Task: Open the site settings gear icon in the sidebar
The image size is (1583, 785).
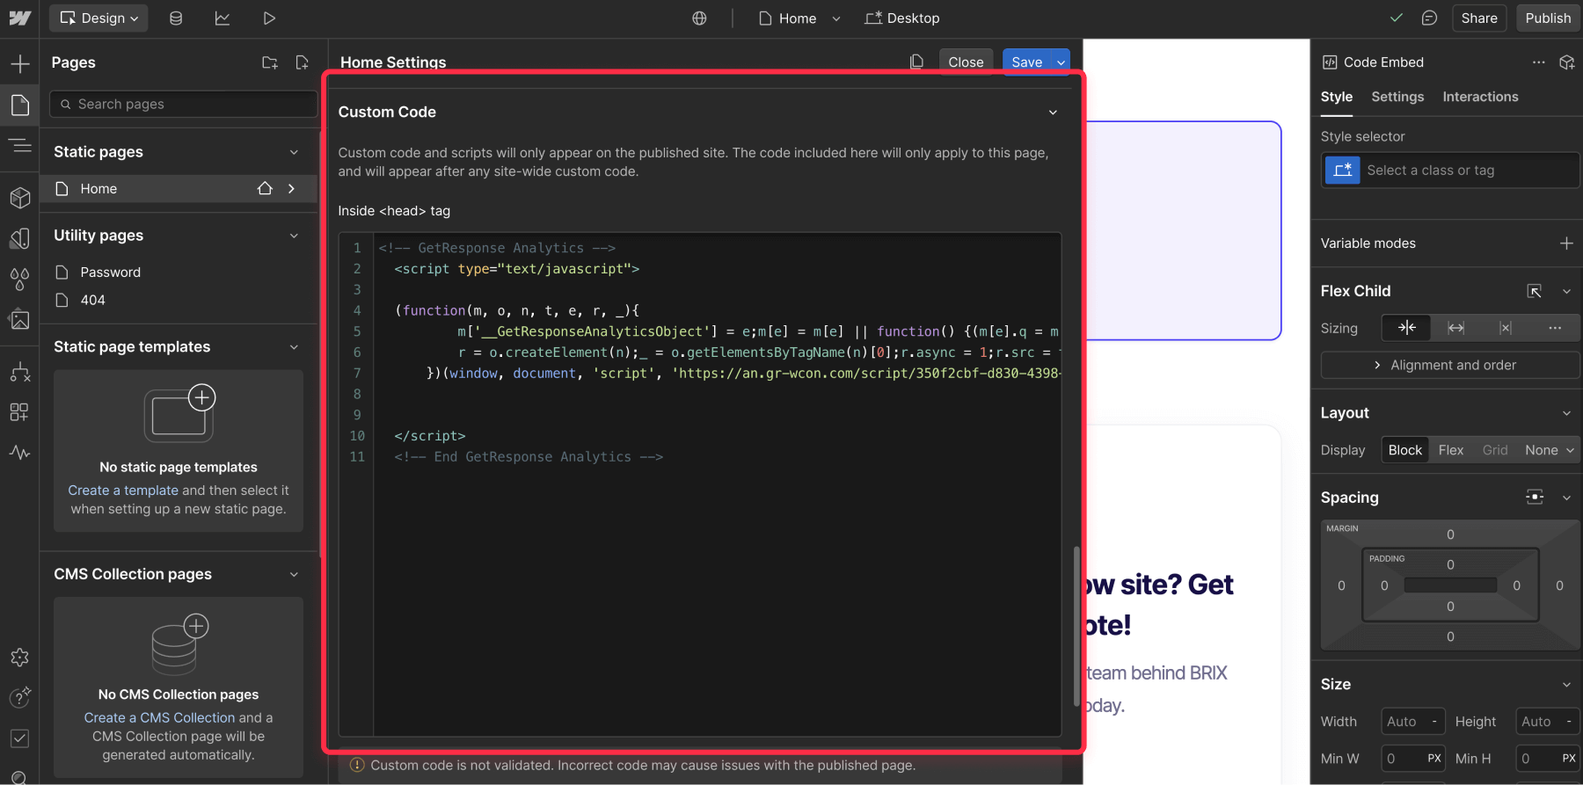Action: (19, 658)
